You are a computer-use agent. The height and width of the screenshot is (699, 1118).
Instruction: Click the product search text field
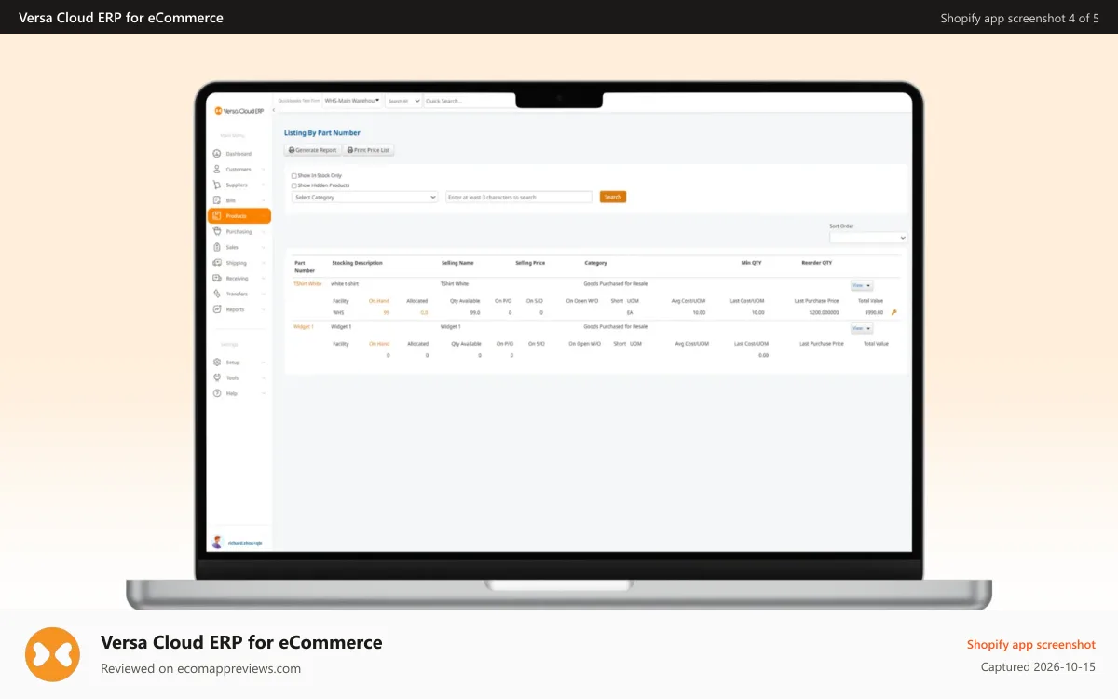[518, 198]
